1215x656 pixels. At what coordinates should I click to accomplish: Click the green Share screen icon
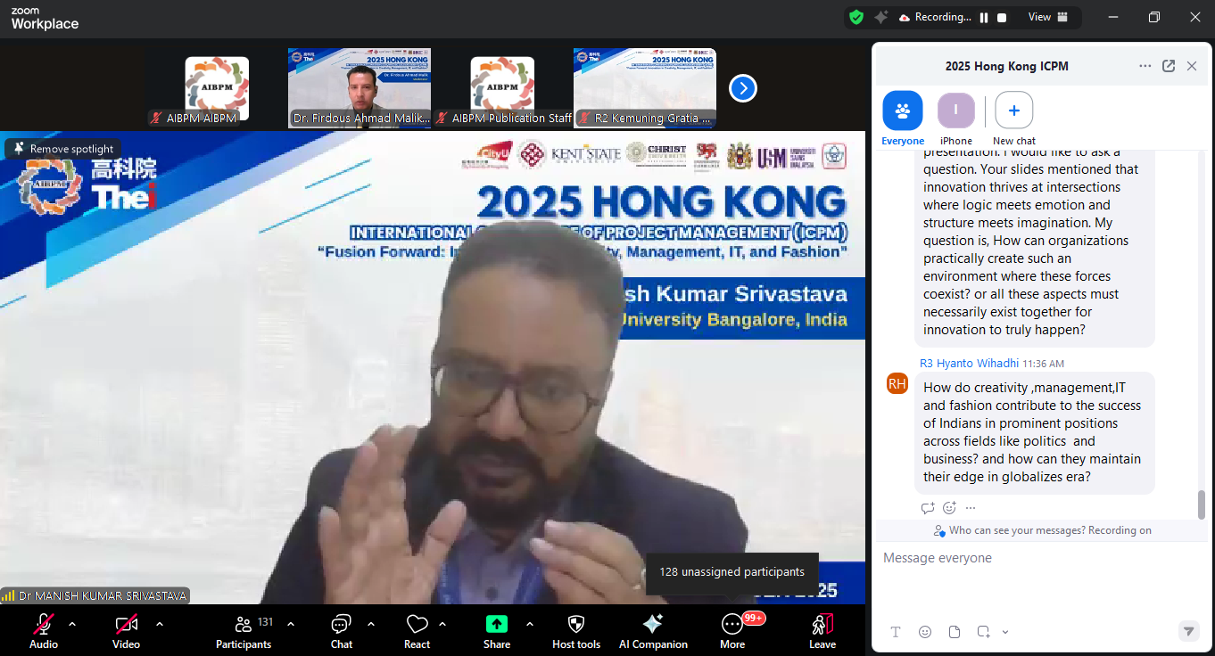click(497, 624)
